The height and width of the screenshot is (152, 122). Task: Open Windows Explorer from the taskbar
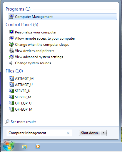pos(24,146)
